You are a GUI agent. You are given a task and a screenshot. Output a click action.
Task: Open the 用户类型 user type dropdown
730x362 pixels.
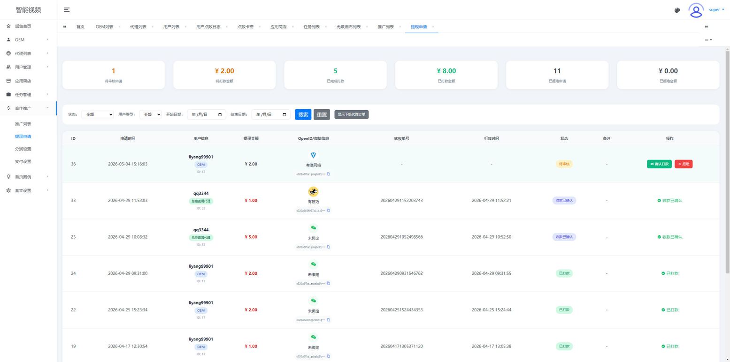(x=150, y=114)
